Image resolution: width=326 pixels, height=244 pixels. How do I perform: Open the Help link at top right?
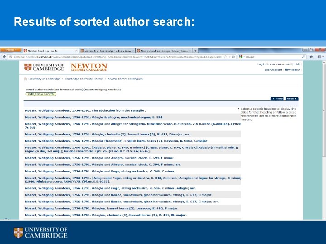[x=297, y=64]
